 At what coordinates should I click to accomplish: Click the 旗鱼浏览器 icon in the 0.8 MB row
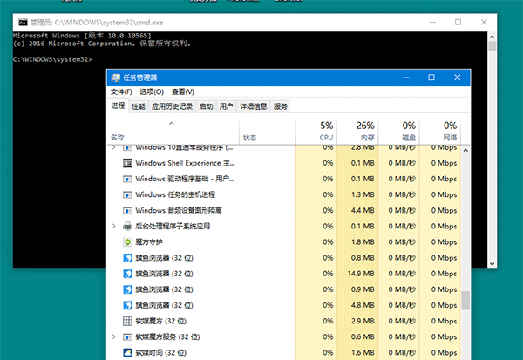[x=127, y=258]
